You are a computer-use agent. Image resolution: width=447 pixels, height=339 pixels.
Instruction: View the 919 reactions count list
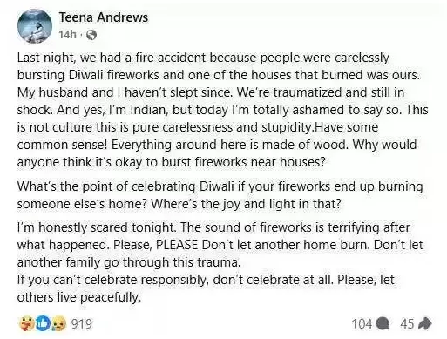pos(82,324)
